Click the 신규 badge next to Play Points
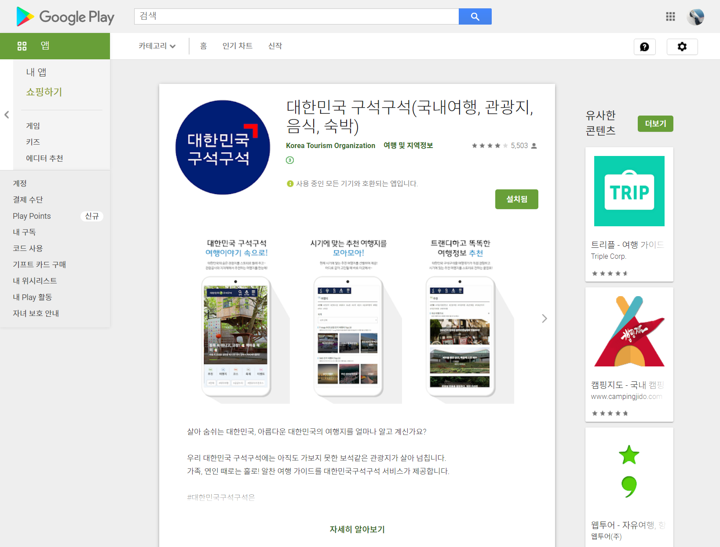The height and width of the screenshot is (547, 720). click(x=92, y=216)
